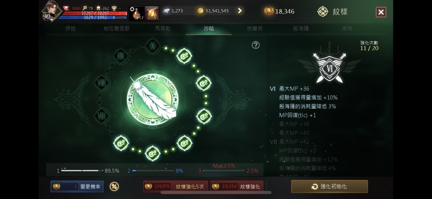The height and width of the screenshot is (199, 432).
Task: Click the question mark help icon
Action: 256,45
